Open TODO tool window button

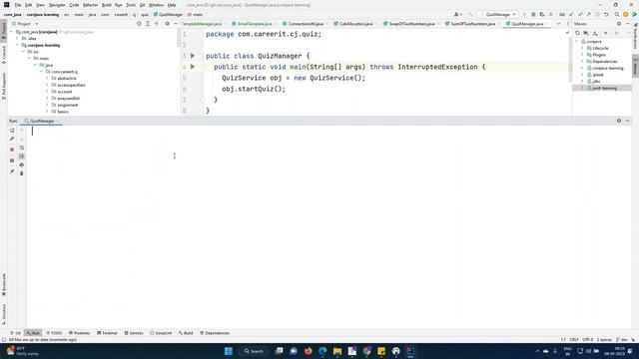(x=54, y=333)
